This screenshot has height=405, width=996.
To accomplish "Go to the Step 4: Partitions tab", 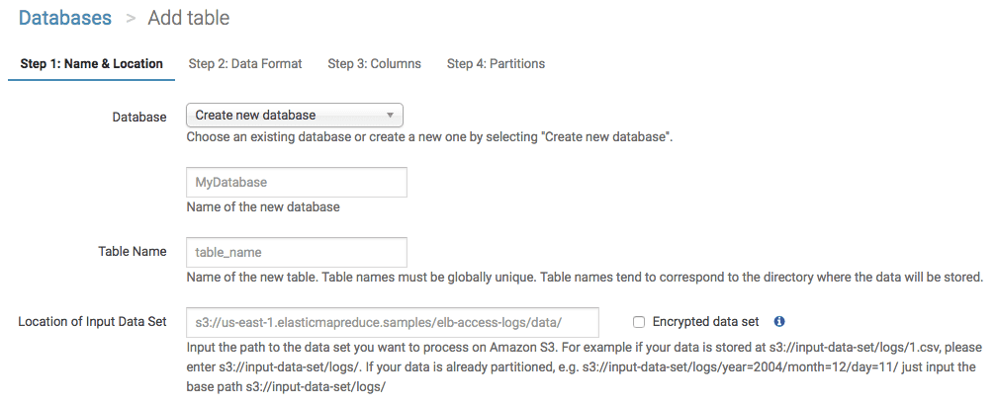I will click(496, 64).
